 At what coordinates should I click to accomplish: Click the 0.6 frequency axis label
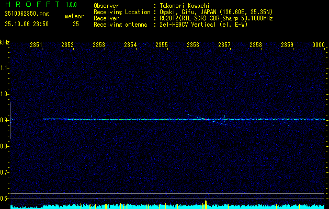(4, 199)
